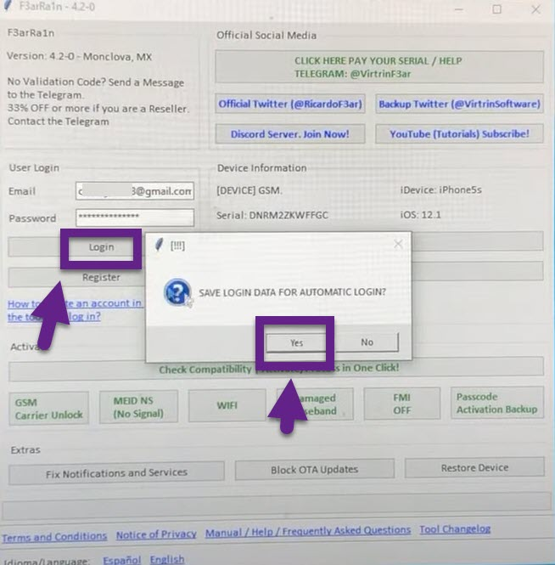The height and width of the screenshot is (565, 555).
Task: Click Fix Notifications and Services
Action: [116, 472]
